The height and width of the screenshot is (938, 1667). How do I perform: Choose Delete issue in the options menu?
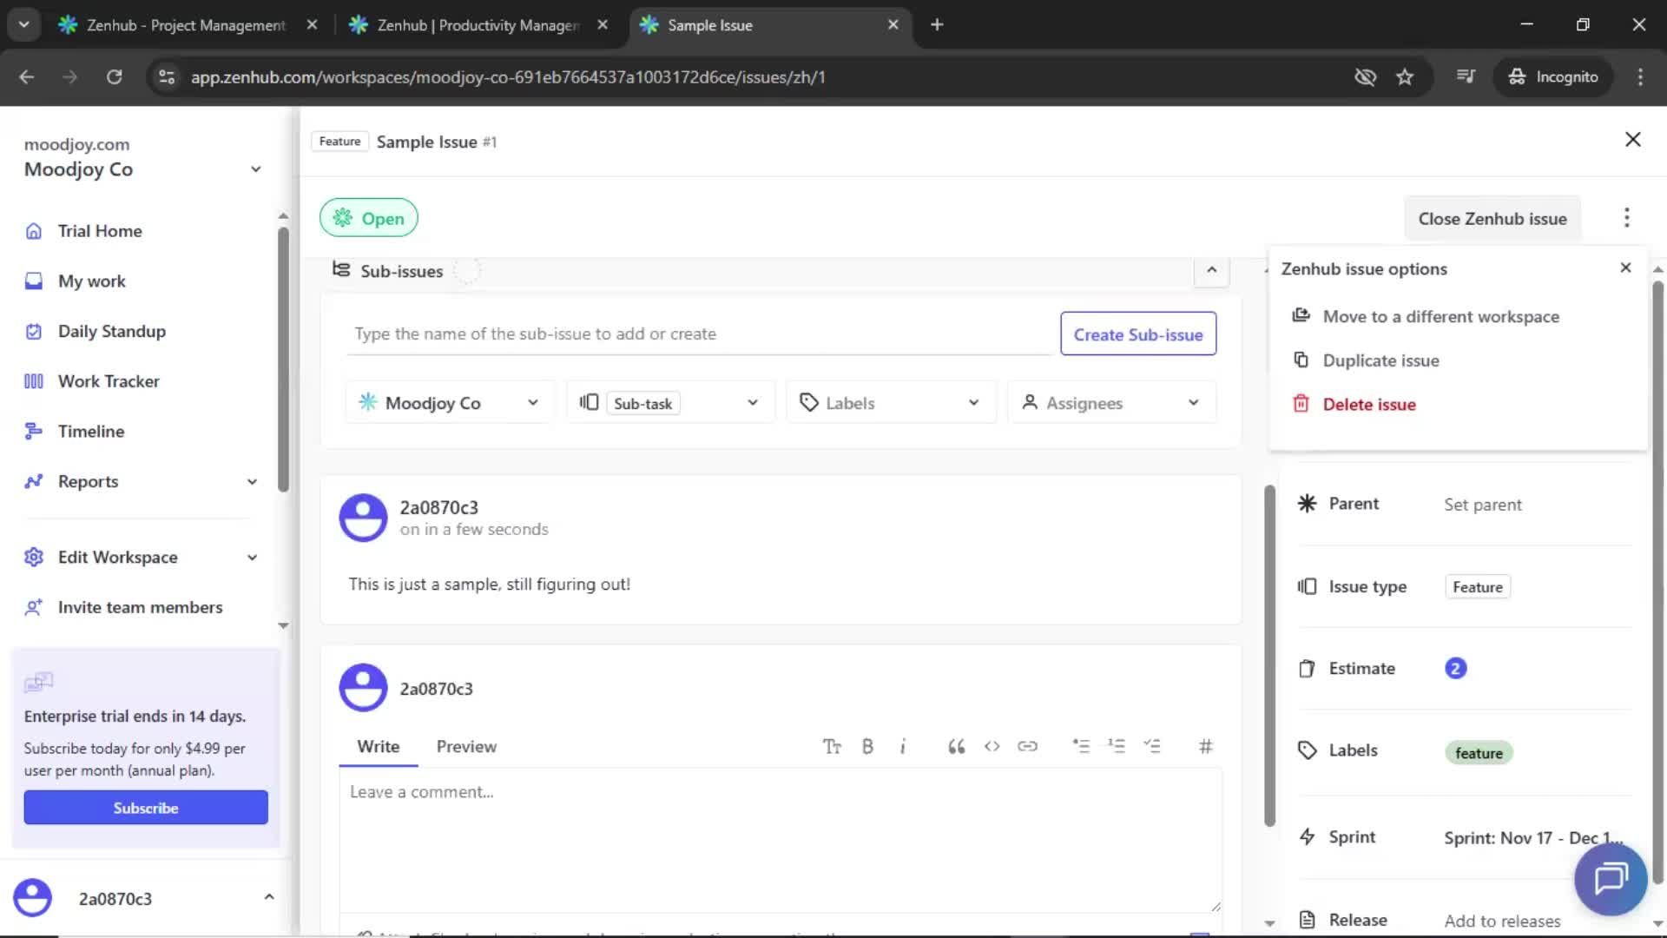click(1368, 404)
